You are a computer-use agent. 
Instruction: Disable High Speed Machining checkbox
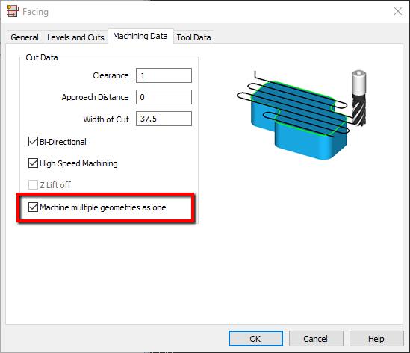pyautogui.click(x=33, y=163)
